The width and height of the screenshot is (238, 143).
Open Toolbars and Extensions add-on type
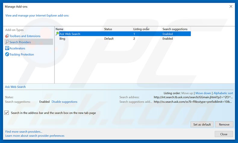(25, 36)
